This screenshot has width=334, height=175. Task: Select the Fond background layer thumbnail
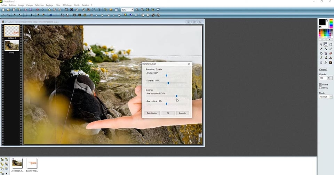click(12, 45)
